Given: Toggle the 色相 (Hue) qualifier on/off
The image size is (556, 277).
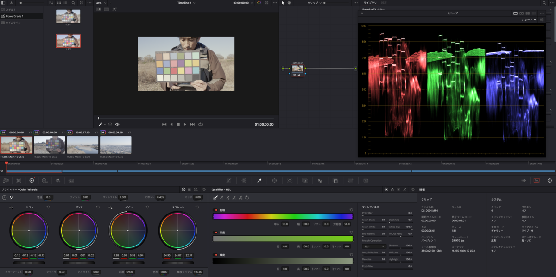Looking at the screenshot, I should click(x=216, y=210).
